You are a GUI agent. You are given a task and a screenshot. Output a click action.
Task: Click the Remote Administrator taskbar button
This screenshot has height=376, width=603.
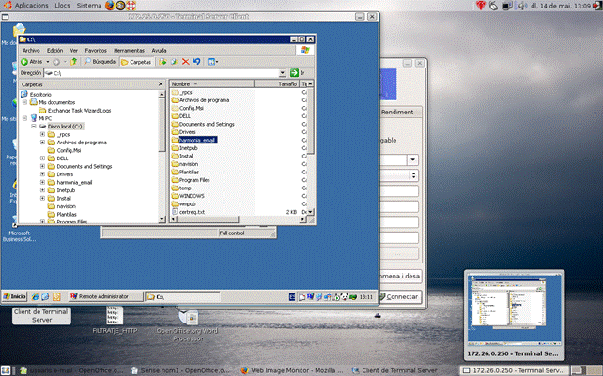click(x=101, y=296)
